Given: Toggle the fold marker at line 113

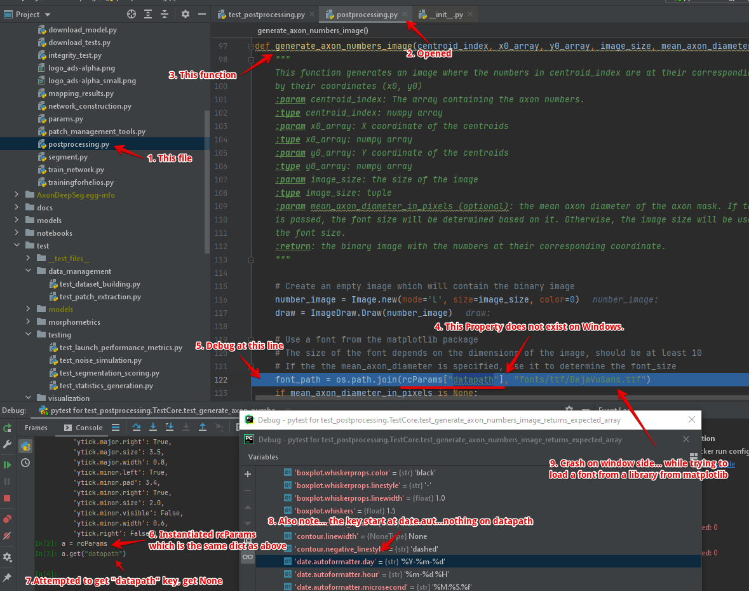Looking at the screenshot, I should coord(251,260).
